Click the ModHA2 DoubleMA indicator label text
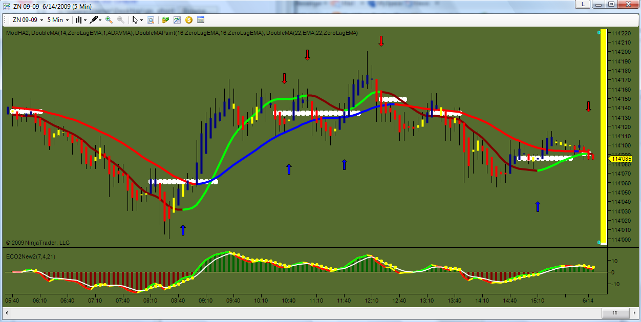Screen dimensions: 641x322 click(x=182, y=33)
